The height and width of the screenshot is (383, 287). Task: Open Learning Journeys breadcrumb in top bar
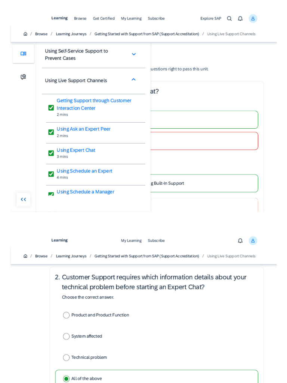[x=71, y=34]
